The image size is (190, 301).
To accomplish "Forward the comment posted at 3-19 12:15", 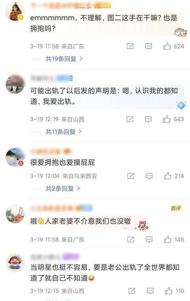I will [132, 291].
